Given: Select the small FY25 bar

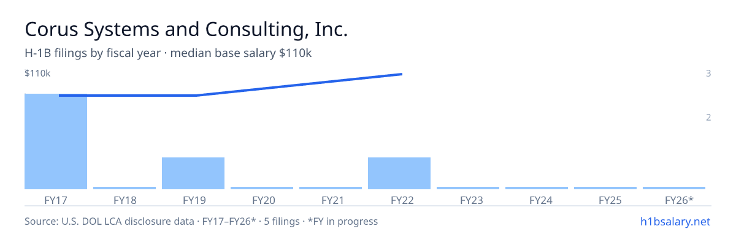Looking at the screenshot, I should 605,188.
